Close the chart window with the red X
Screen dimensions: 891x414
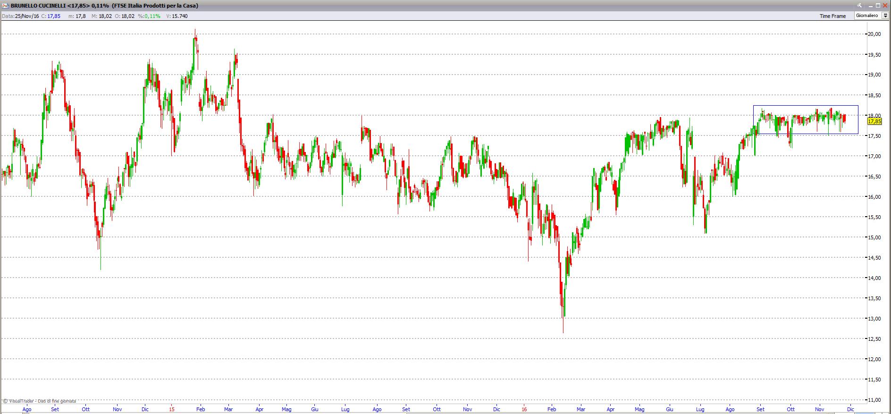[x=886, y=5]
